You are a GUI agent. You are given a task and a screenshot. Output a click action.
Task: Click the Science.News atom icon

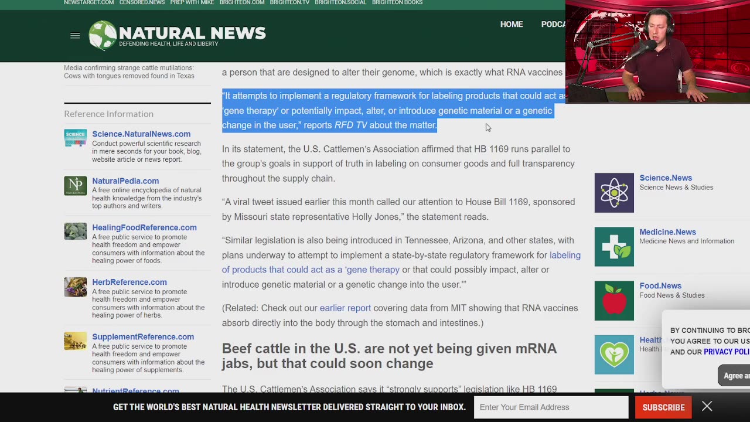pyautogui.click(x=614, y=193)
